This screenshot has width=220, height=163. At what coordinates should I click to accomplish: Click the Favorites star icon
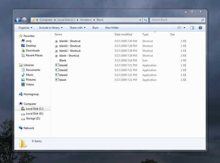(21, 36)
